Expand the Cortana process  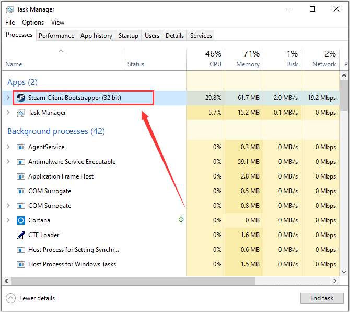8,220
